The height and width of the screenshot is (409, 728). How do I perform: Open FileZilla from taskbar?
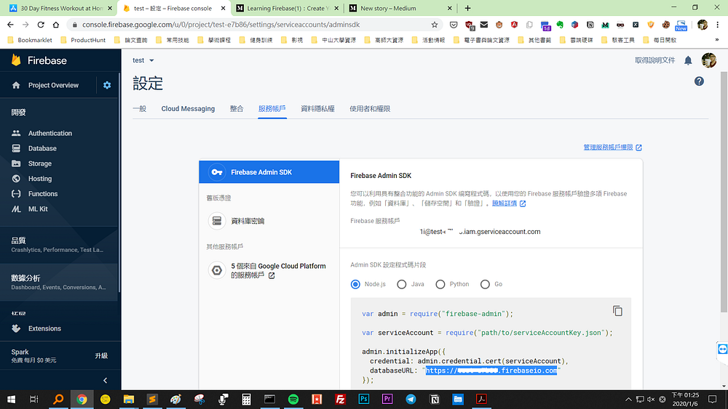340,400
